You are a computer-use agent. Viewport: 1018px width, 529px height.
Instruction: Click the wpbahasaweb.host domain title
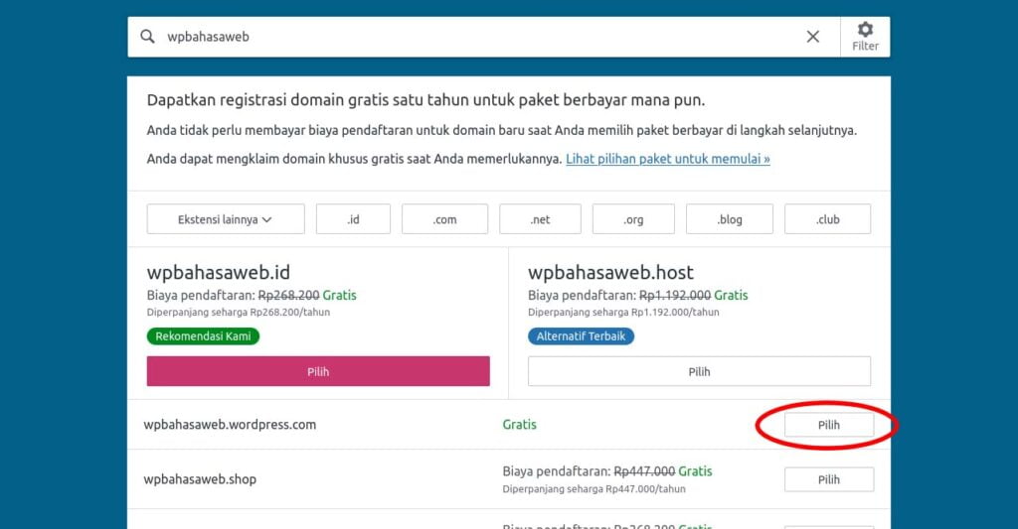[610, 272]
